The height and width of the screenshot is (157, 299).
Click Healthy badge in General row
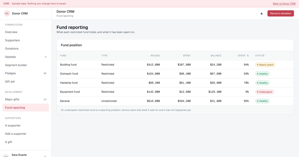point(262,101)
